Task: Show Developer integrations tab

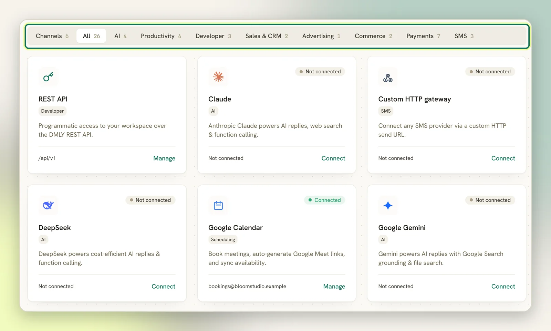Action: (x=213, y=36)
